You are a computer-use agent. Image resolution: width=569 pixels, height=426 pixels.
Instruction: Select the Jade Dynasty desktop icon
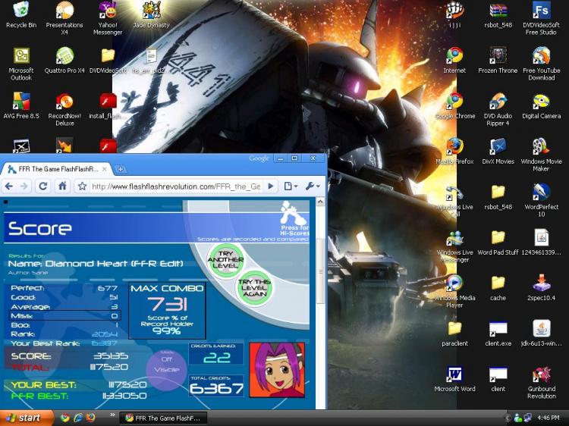click(151, 15)
